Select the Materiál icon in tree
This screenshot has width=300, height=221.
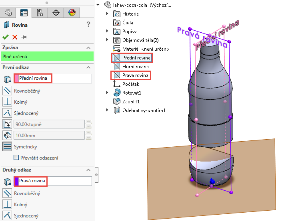pos(116,49)
